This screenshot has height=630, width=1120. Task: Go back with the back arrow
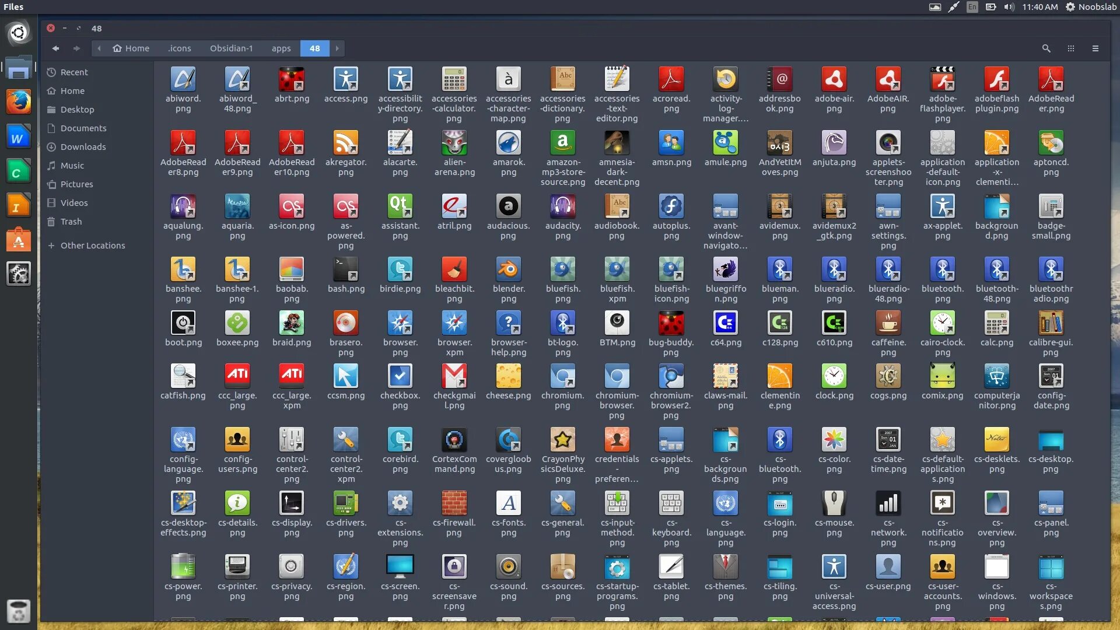click(x=55, y=48)
